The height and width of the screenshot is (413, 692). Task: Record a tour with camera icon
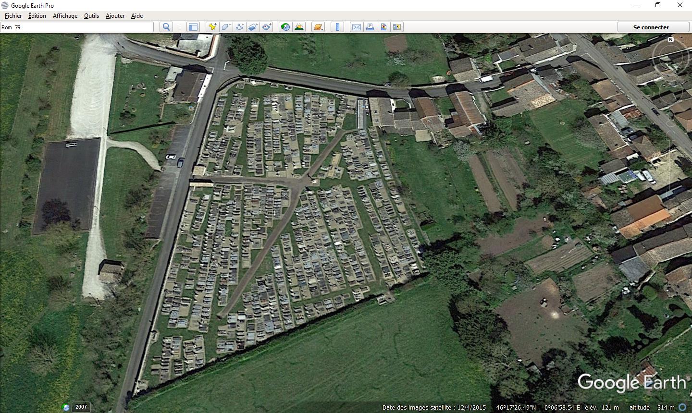(x=267, y=27)
